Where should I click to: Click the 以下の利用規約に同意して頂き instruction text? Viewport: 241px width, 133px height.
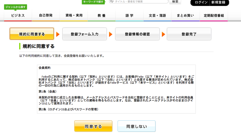click(x=62, y=56)
